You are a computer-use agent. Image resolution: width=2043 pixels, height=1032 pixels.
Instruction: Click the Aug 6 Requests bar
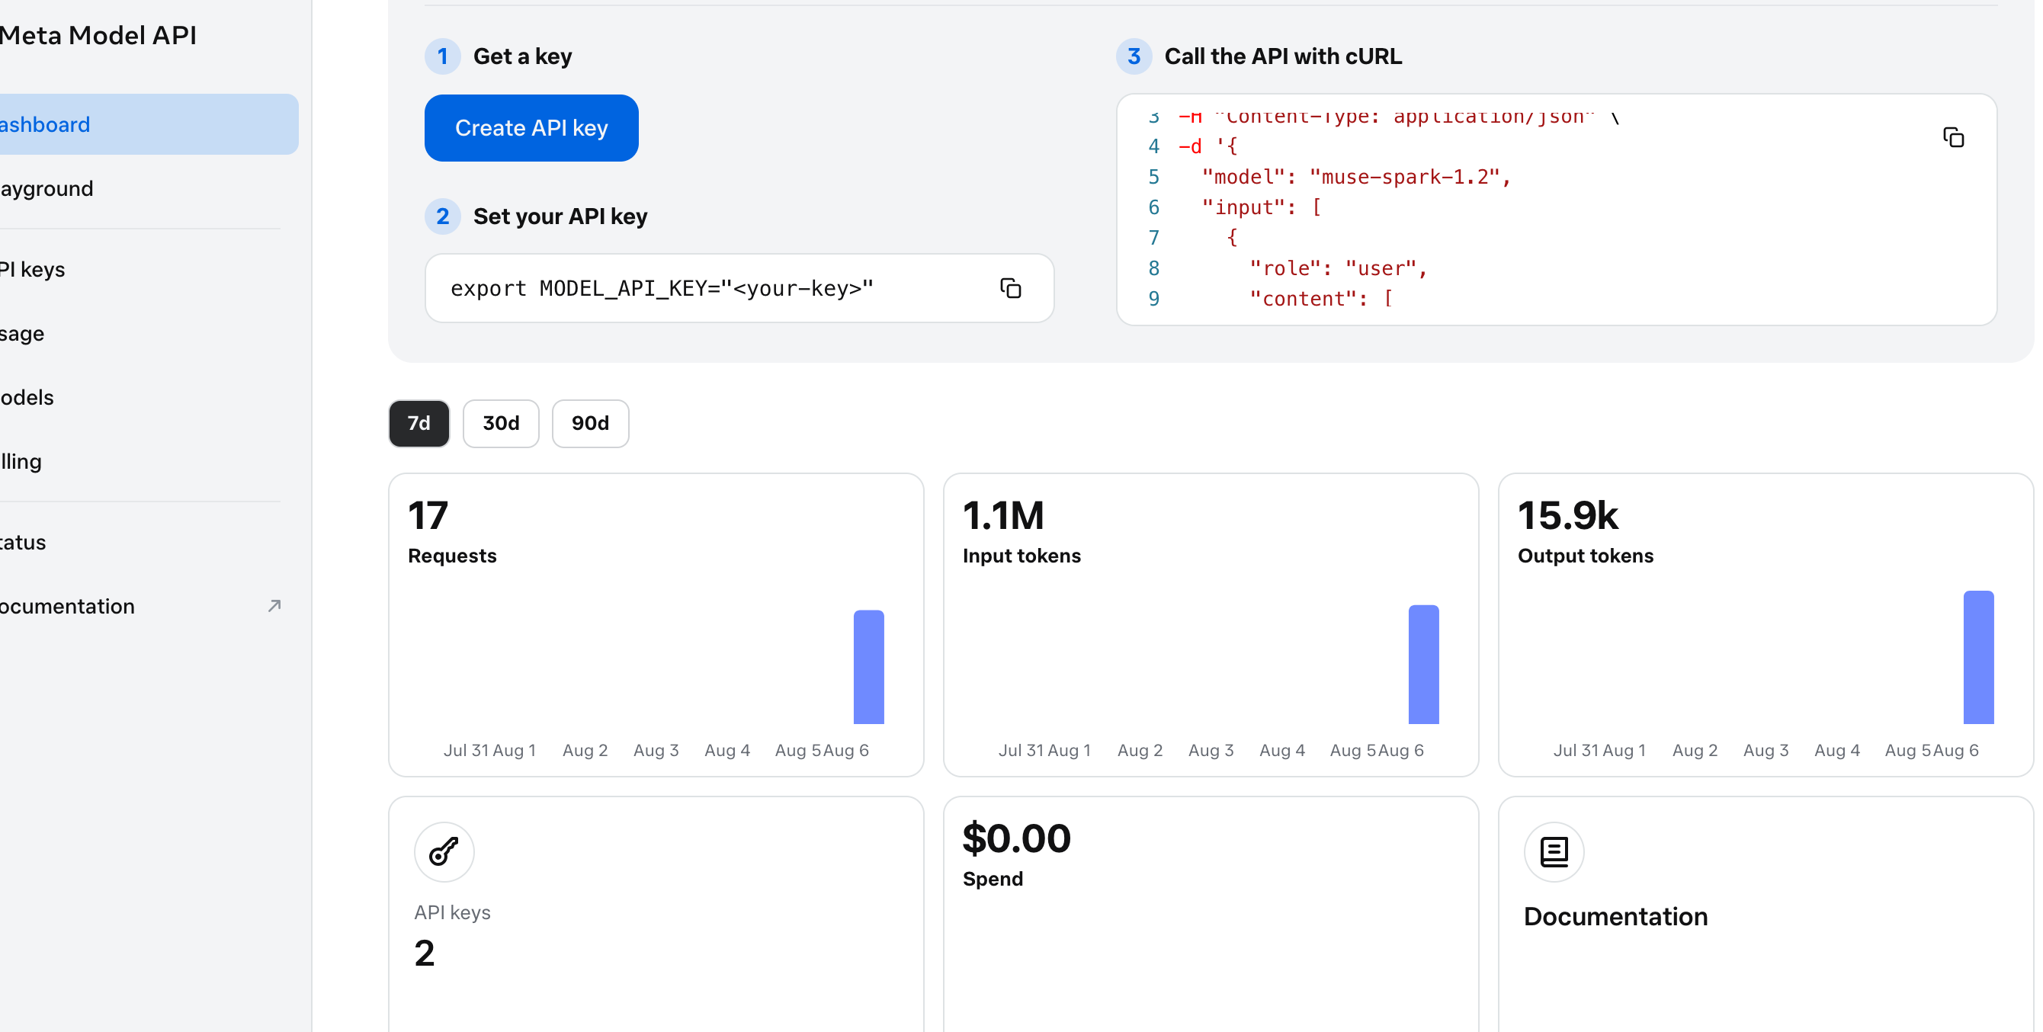[x=868, y=667]
